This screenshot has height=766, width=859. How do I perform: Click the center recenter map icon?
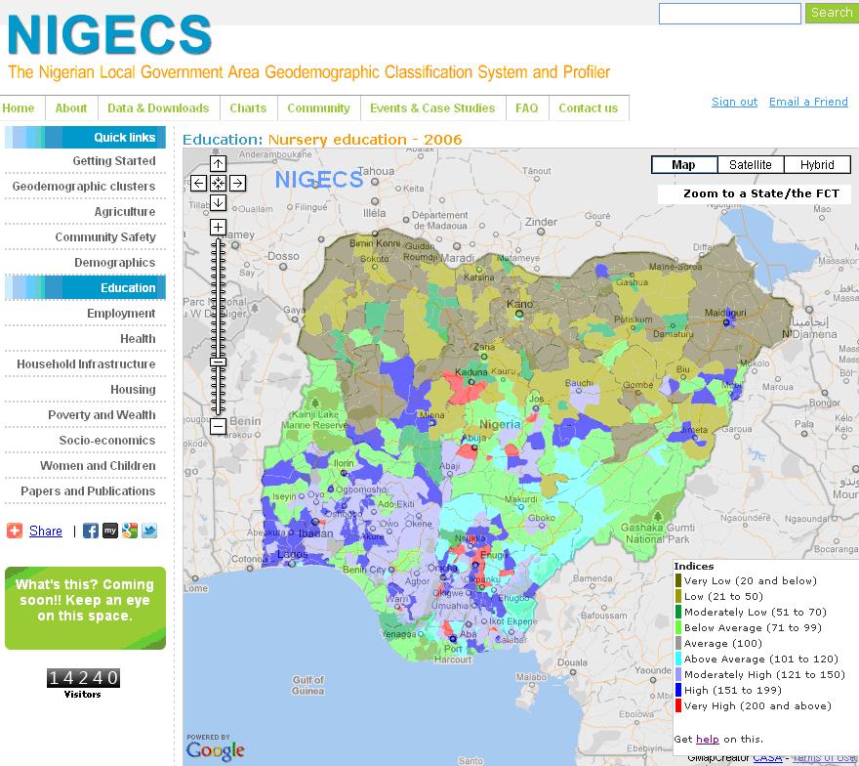218,183
